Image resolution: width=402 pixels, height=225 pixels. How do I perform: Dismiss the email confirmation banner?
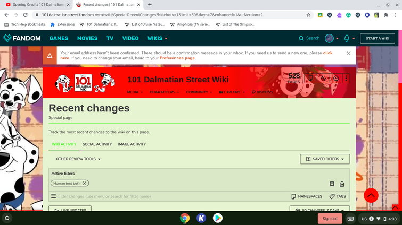pyautogui.click(x=349, y=54)
